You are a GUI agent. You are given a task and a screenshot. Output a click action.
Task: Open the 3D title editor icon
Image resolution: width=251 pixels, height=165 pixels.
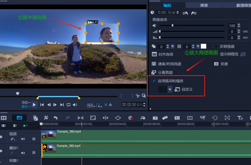pyautogui.click(x=240, y=118)
